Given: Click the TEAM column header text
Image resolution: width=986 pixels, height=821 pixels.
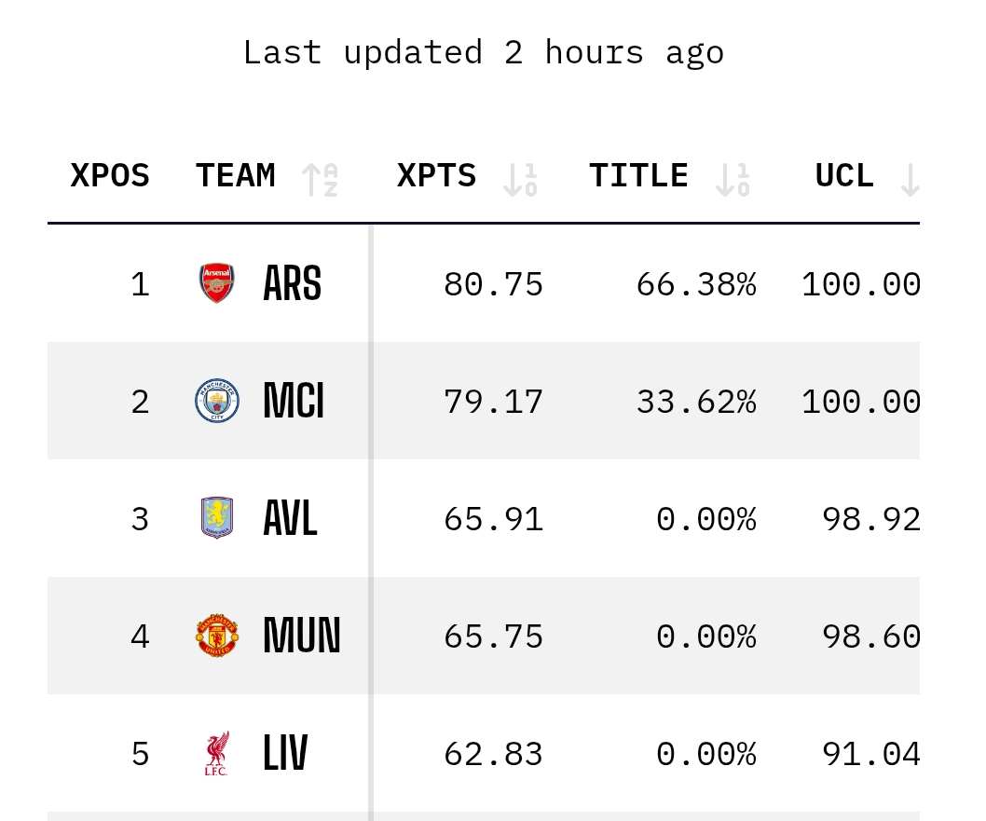Looking at the screenshot, I should point(236,175).
